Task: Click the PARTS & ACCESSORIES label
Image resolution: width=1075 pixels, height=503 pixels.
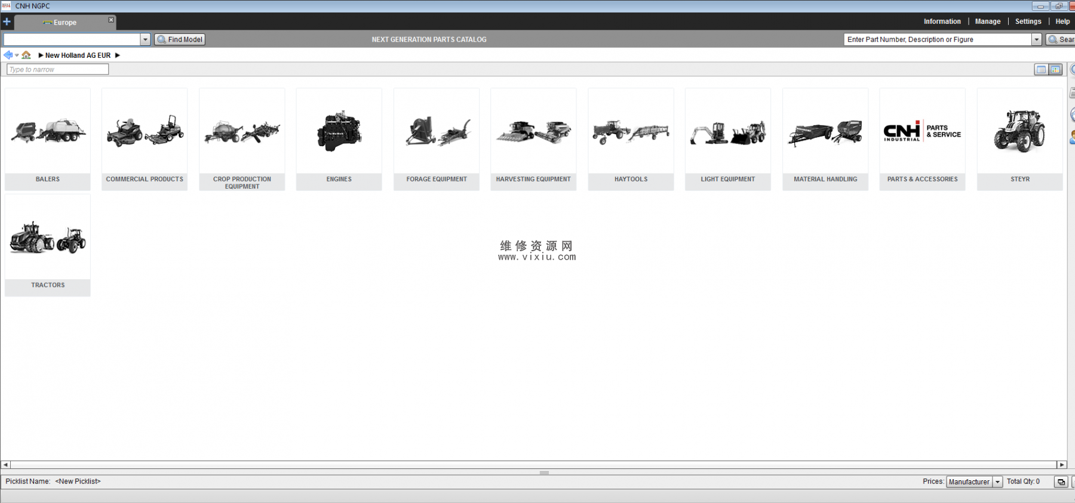Action: (x=922, y=179)
